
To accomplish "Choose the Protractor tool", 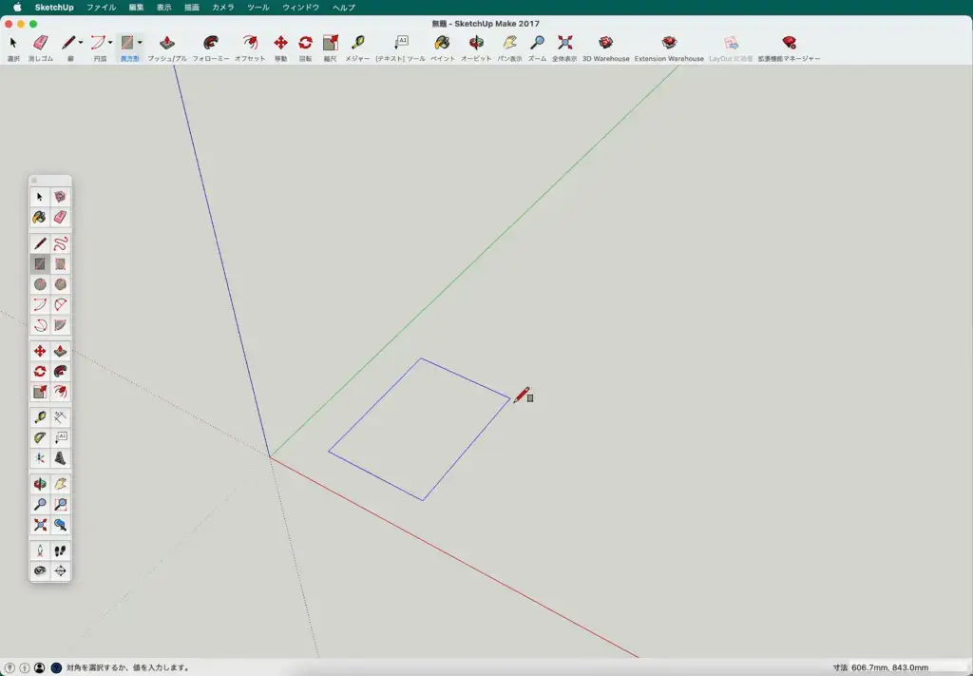I will [x=40, y=437].
